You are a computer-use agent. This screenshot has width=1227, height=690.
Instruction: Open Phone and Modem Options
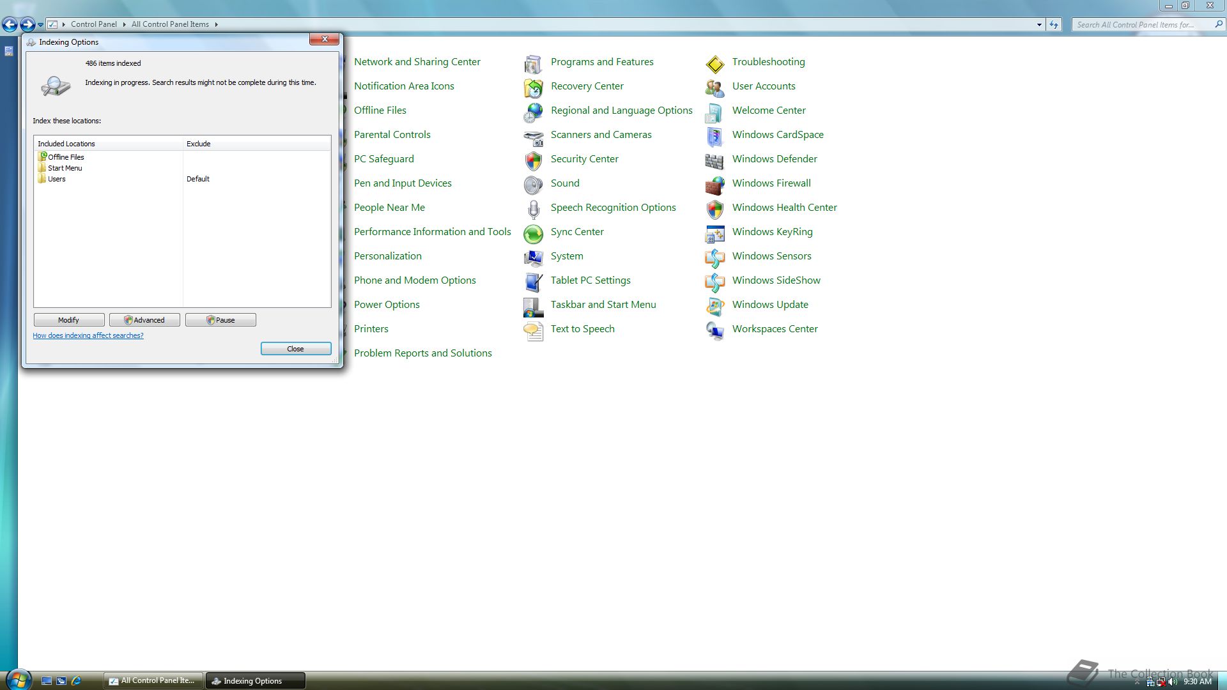(415, 280)
